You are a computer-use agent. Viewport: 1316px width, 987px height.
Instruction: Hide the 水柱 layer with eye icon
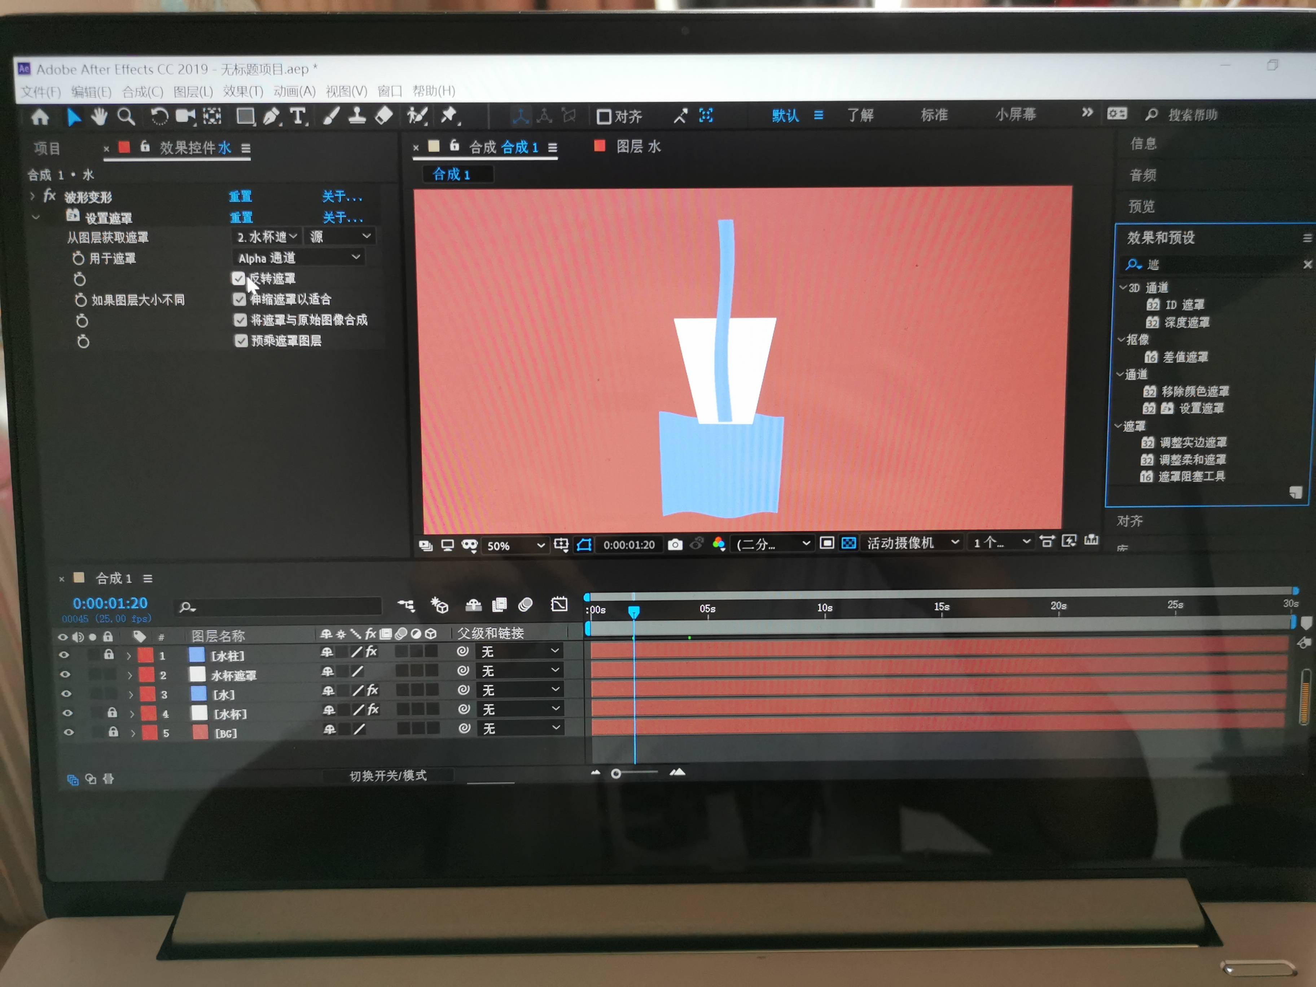pos(63,655)
